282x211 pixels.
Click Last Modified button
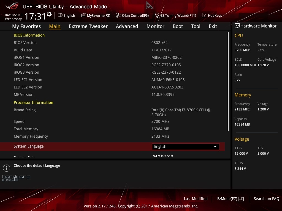pos(196,199)
